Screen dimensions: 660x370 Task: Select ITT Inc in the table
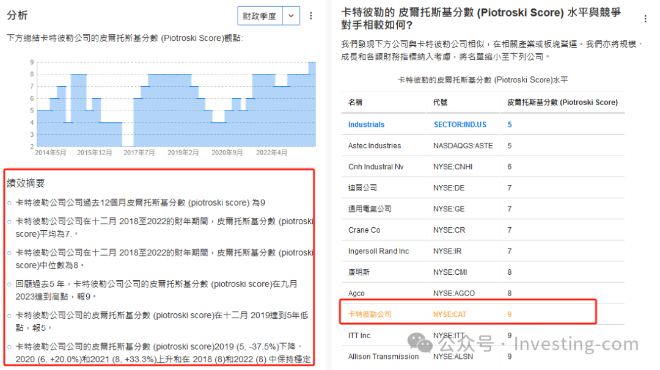[359, 336]
